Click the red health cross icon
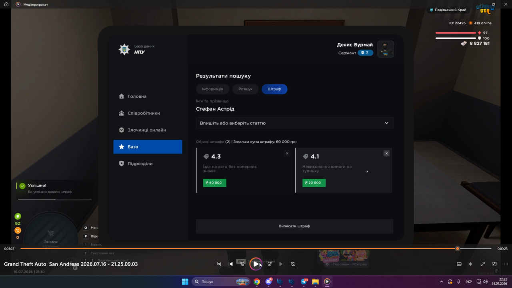The image size is (512, 288). point(480,33)
